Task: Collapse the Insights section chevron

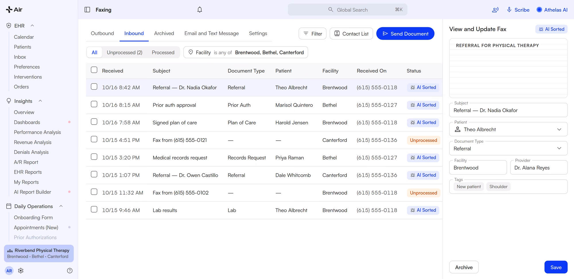Action: click(x=40, y=101)
